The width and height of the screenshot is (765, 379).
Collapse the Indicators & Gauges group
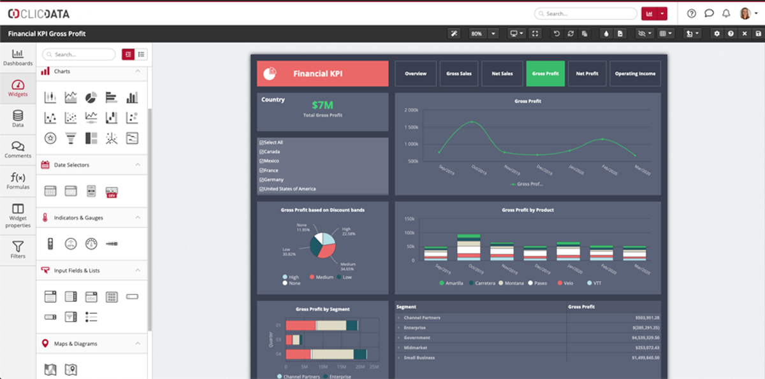coord(138,218)
